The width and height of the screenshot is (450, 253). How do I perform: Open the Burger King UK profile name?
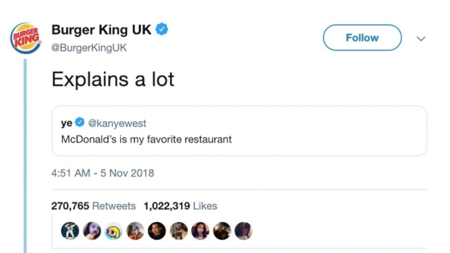101,30
